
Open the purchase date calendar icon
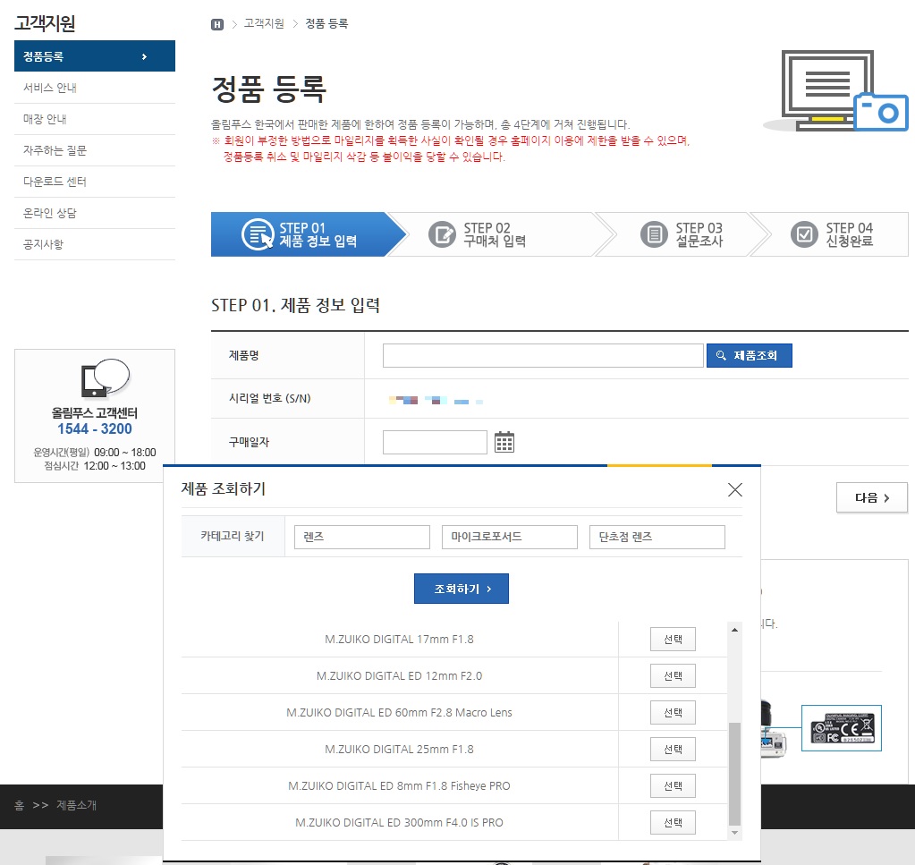(x=504, y=443)
